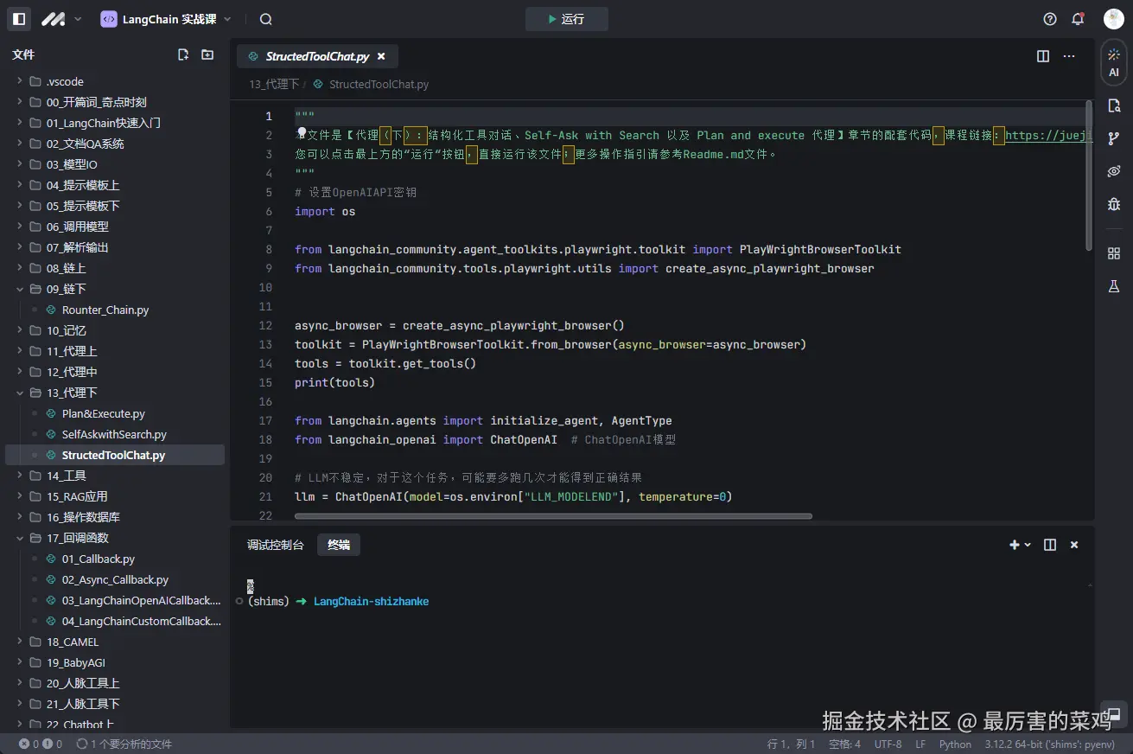Split the editor with layout icon
Screen dimensions: 1133x754
(x=1043, y=56)
